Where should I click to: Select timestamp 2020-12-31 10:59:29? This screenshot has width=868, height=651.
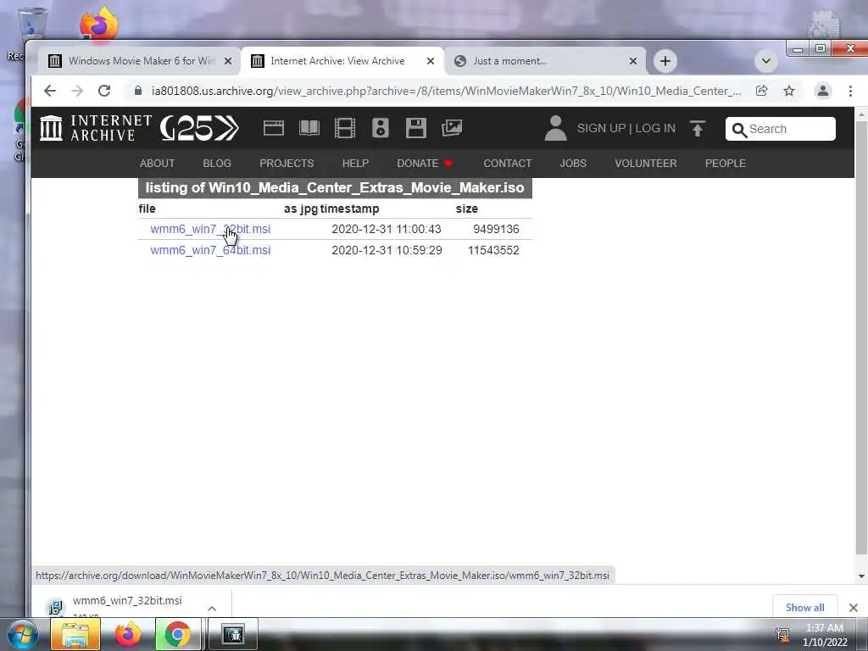(x=387, y=250)
